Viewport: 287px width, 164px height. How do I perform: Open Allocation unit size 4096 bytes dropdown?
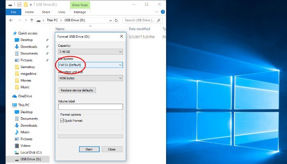(x=91, y=78)
